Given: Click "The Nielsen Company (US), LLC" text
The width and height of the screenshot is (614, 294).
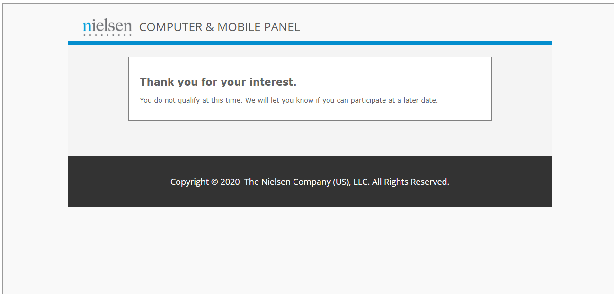Looking at the screenshot, I should click(307, 182).
